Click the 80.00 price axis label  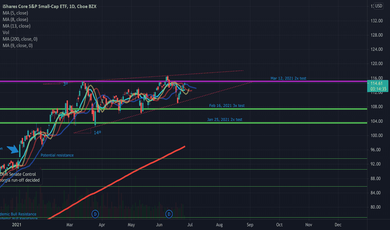click(x=377, y=207)
